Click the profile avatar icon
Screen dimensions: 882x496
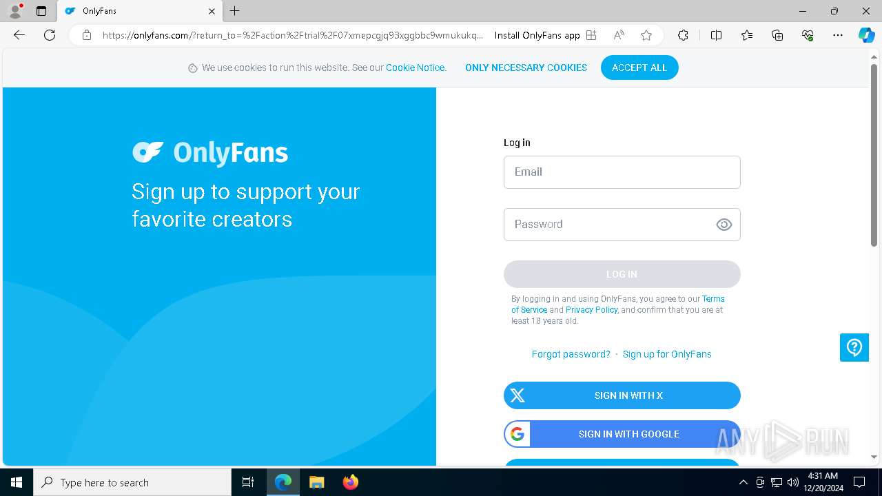pos(15,11)
